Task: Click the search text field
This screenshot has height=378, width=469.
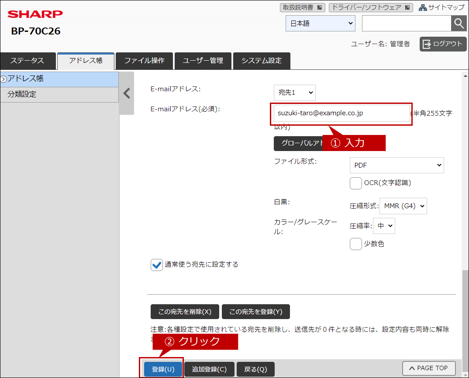Action: point(407,23)
